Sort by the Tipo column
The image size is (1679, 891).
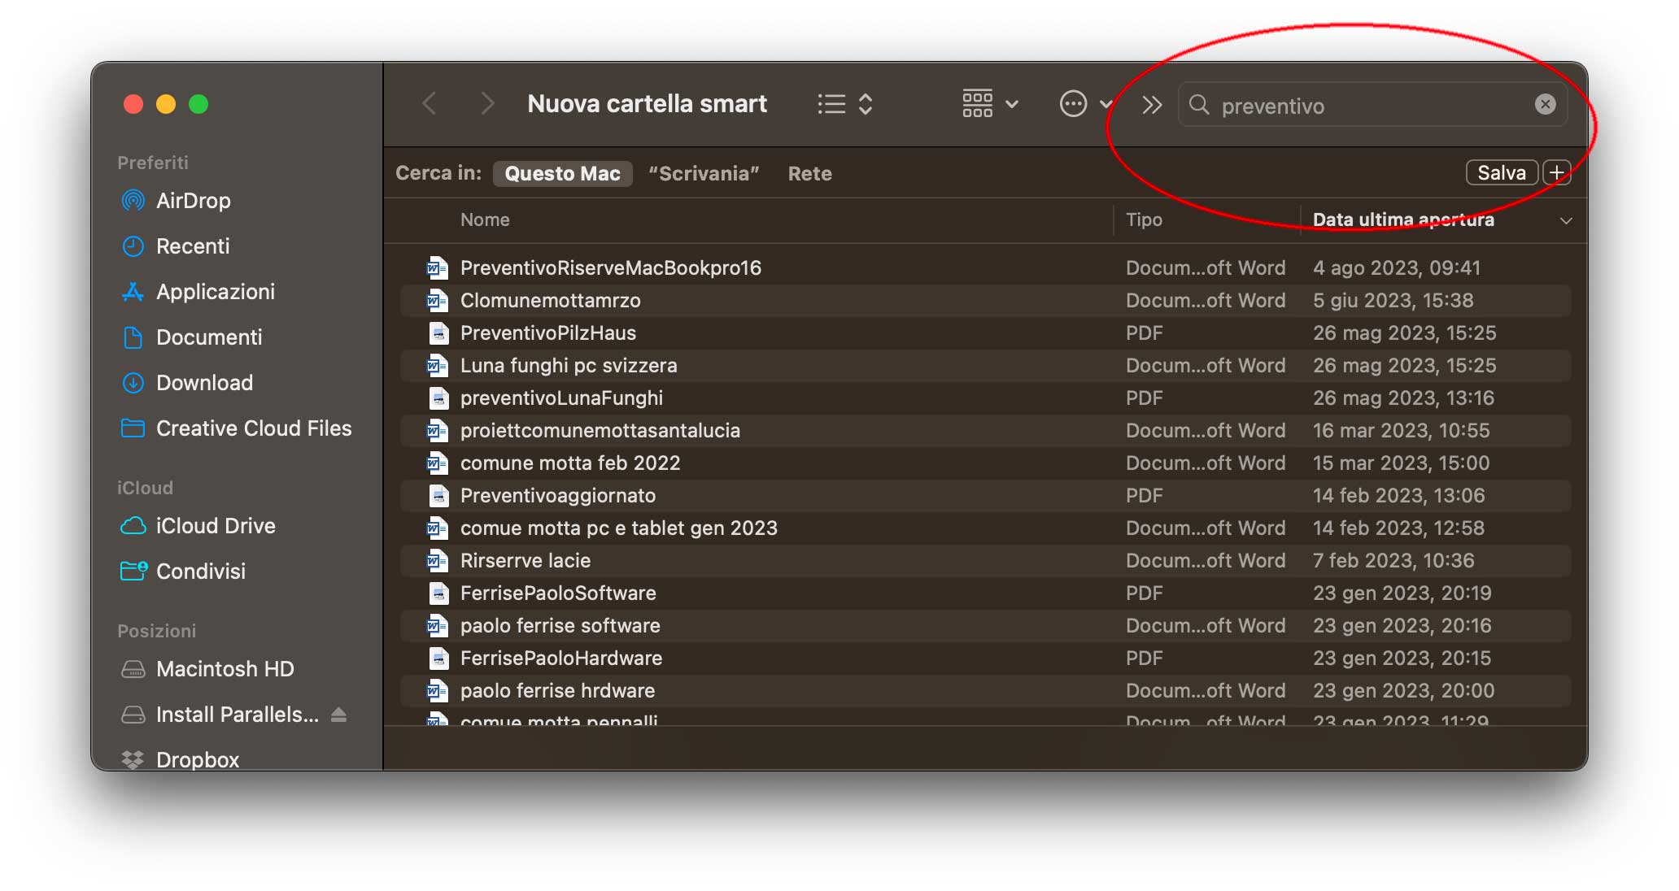tap(1144, 219)
